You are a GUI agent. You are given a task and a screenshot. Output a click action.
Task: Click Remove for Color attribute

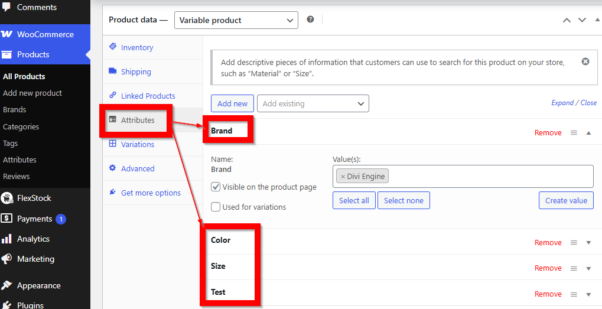click(548, 243)
